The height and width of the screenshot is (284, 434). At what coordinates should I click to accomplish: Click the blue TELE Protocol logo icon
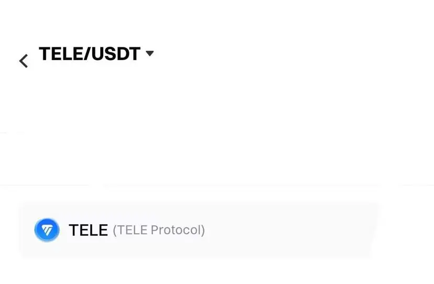tap(47, 230)
